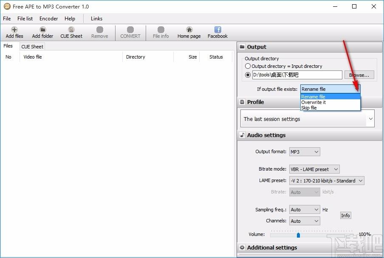The image size is (384, 258).
Task: Open the Help menu
Action: (70, 19)
